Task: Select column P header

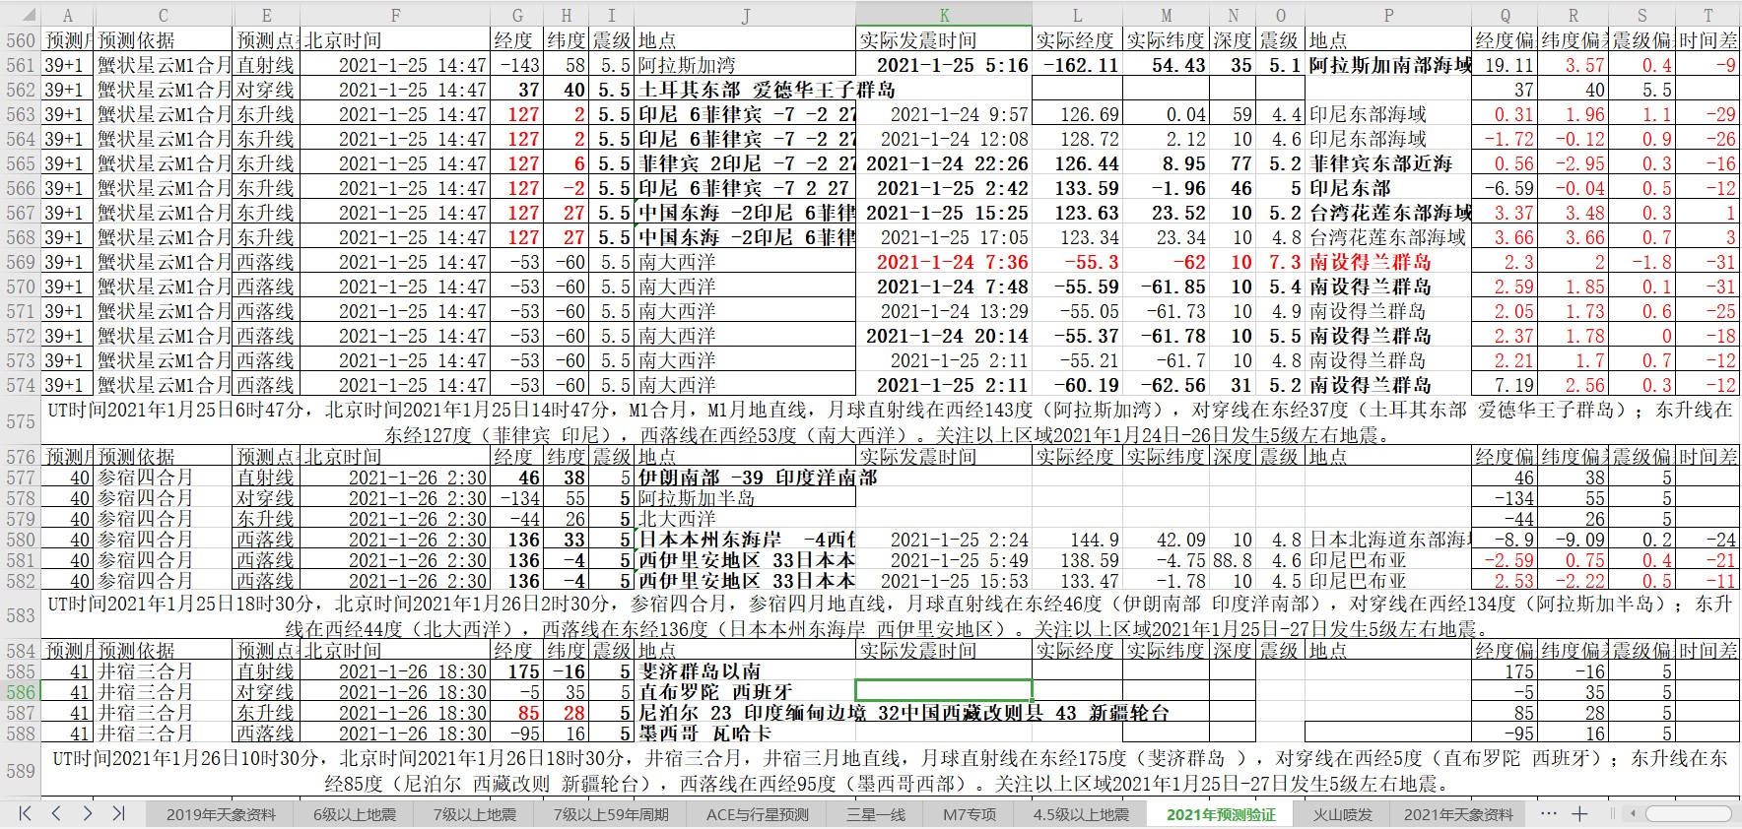Action: click(1387, 15)
